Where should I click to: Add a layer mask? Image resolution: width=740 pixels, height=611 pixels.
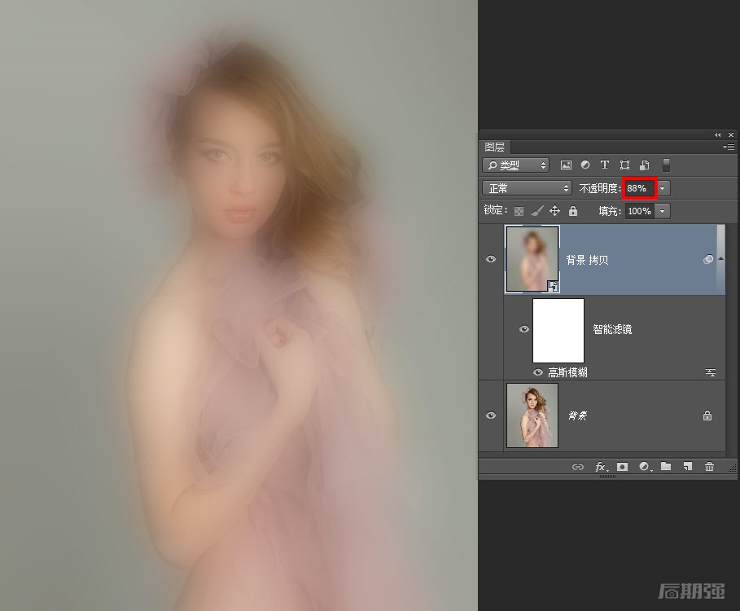click(623, 467)
